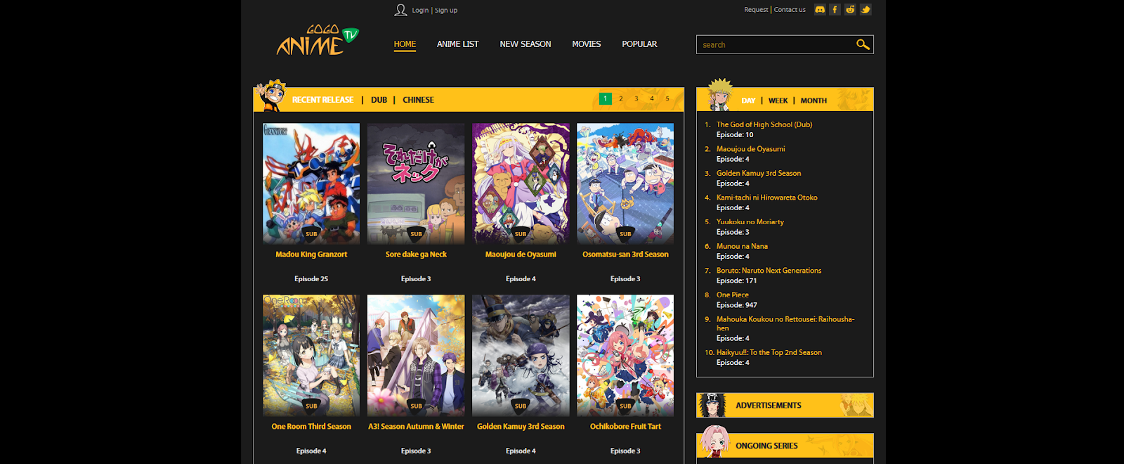1124x464 pixels.
Task: Click Episode 947 under One Piece
Action: 736,305
